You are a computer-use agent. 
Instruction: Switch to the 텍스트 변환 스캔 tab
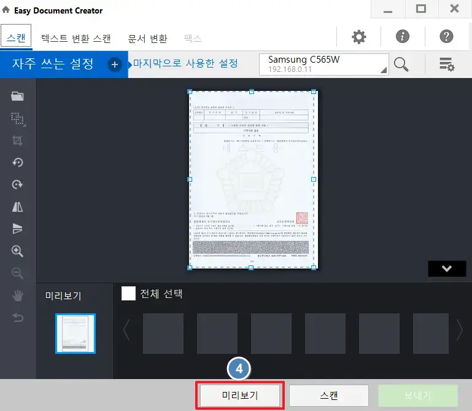click(76, 38)
